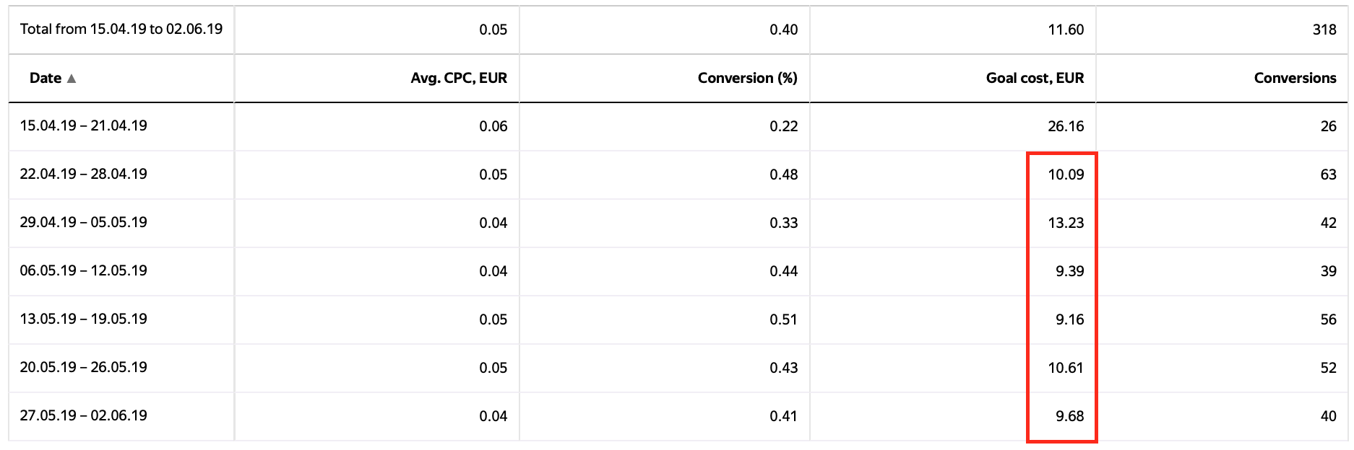Screen dimensions: 1354x450
Task: Click the Conversion (%) column header
Action: click(x=747, y=78)
